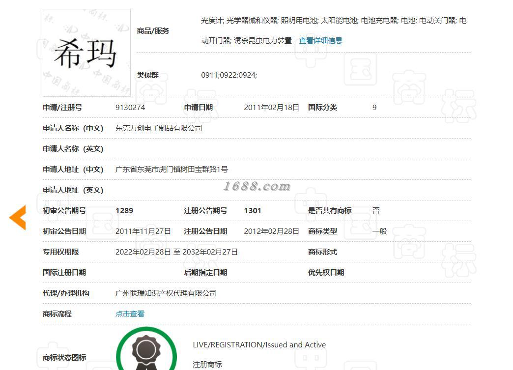
Task: Click the 注册商标 status text
Action: point(207,365)
